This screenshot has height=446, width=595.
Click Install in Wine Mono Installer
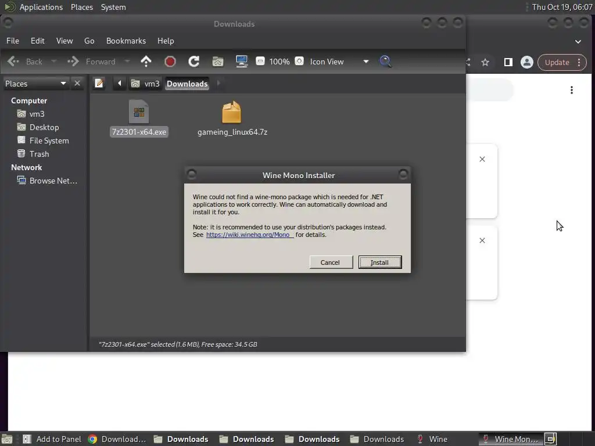point(380,262)
